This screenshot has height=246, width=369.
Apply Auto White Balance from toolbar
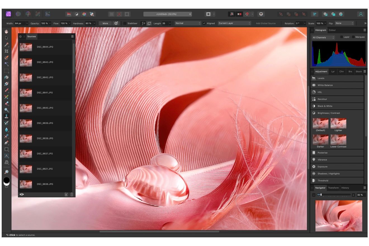point(91,14)
